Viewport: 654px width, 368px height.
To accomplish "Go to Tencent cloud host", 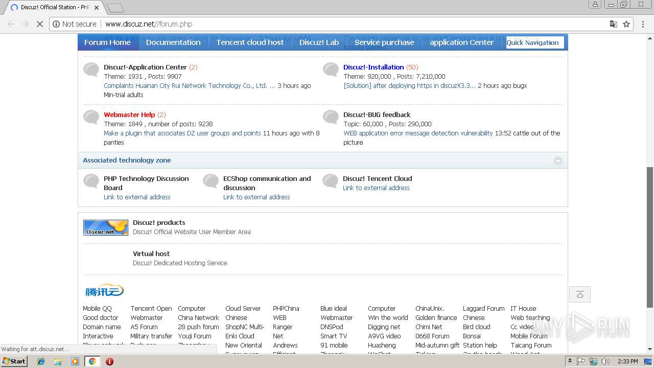I will [250, 42].
